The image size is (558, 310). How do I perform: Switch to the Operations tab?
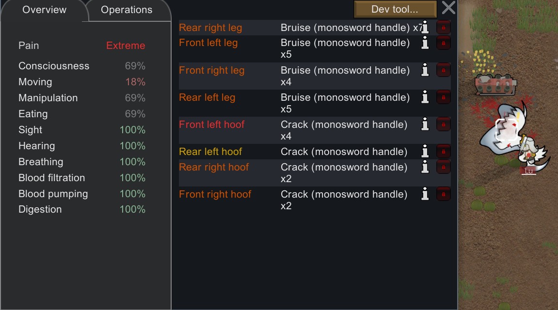pos(127,10)
